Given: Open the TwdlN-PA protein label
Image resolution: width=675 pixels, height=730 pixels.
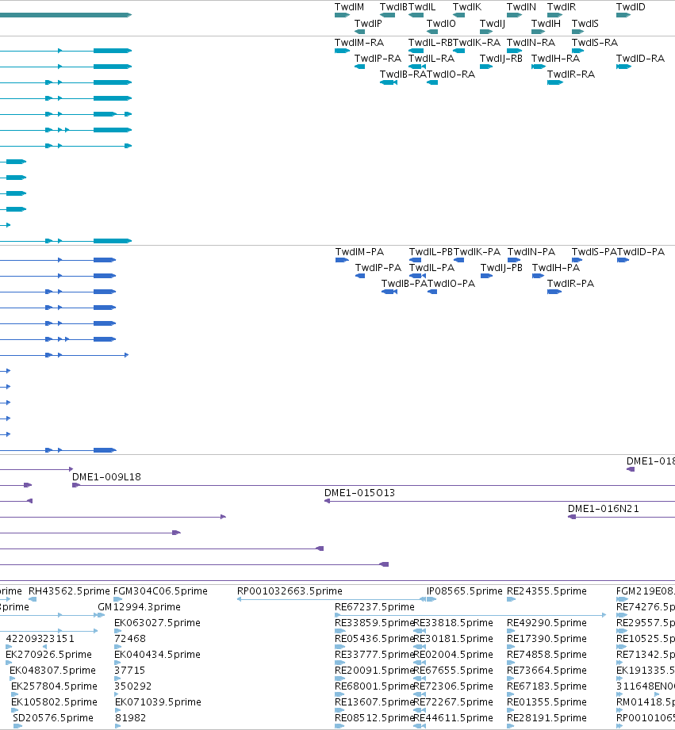Looking at the screenshot, I should click(x=531, y=252).
